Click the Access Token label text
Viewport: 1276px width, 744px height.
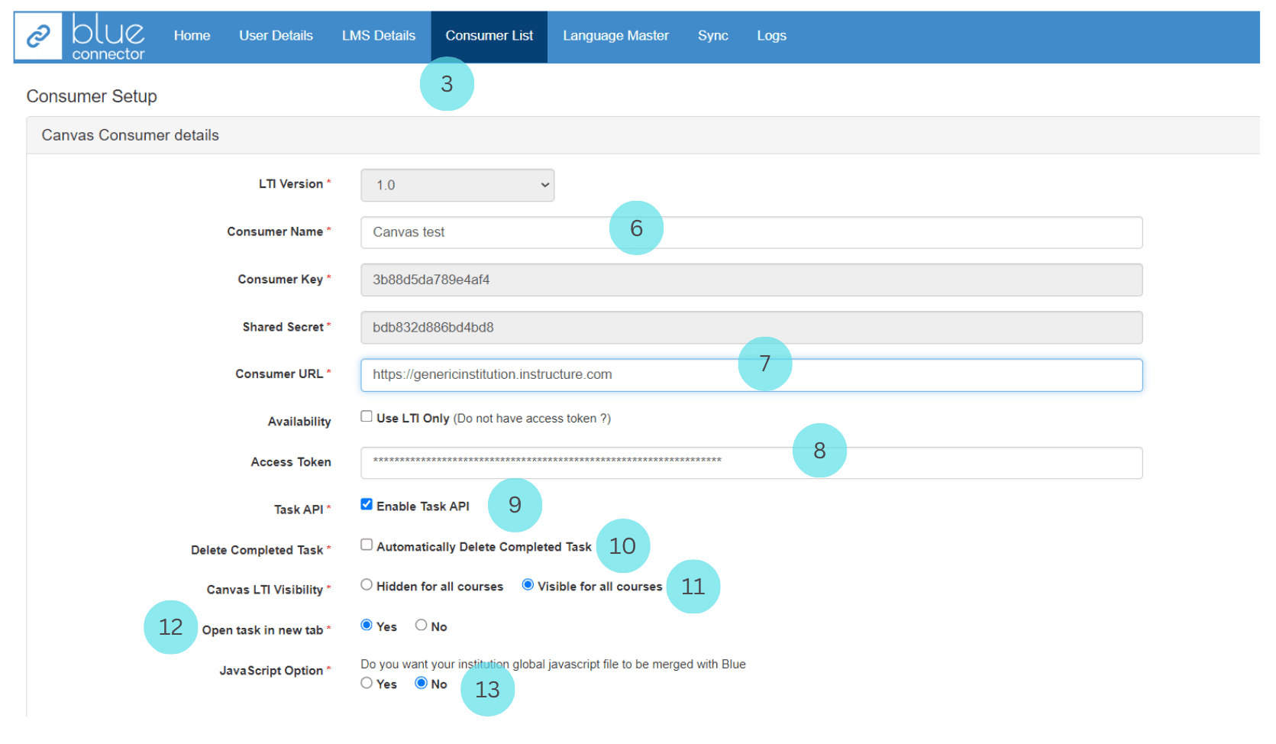pyautogui.click(x=291, y=462)
